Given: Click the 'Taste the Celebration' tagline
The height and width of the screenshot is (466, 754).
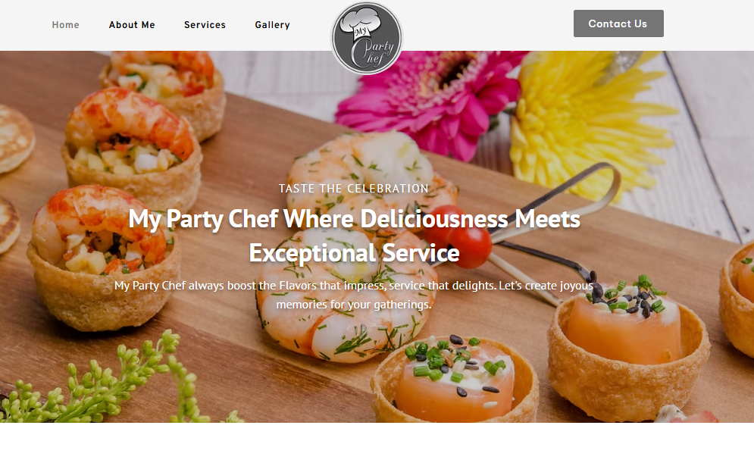Looking at the screenshot, I should (353, 189).
